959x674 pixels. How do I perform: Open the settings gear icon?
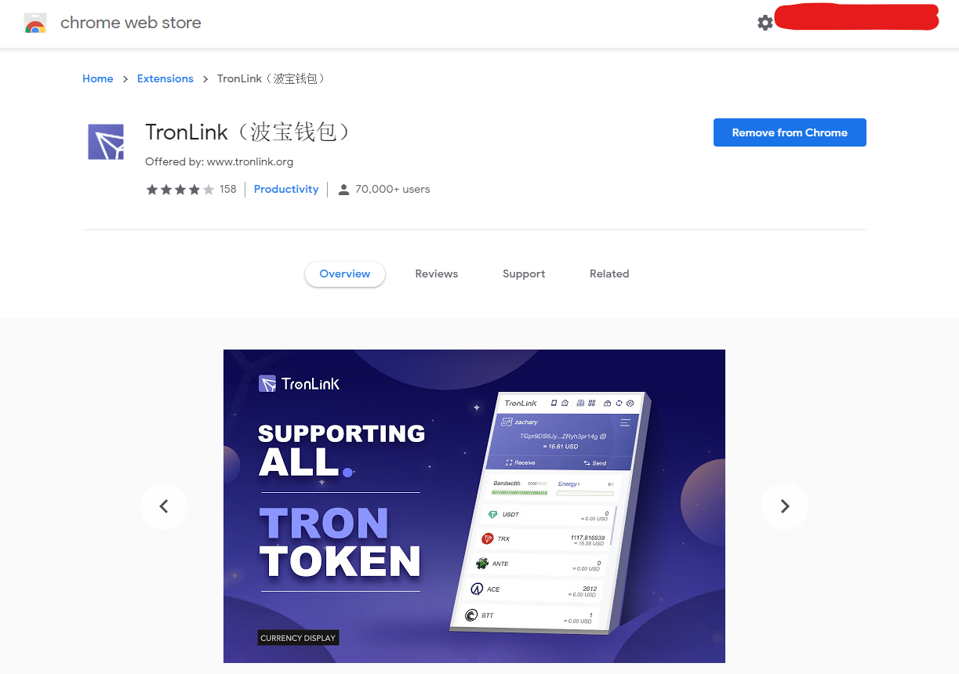point(765,23)
